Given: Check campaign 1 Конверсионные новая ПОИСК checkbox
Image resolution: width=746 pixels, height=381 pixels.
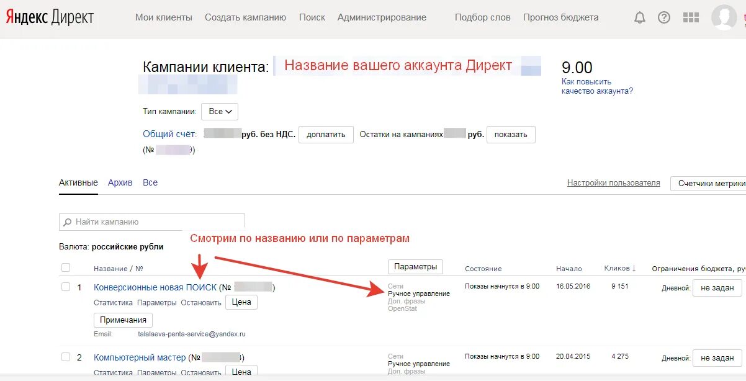Looking at the screenshot, I should [x=66, y=287].
